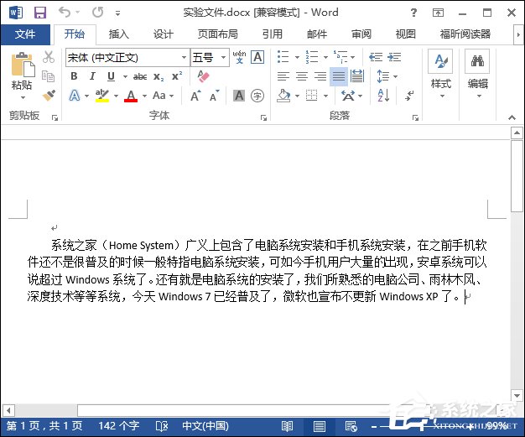
Task: Click the Cut scissors icon
Action: [49, 57]
